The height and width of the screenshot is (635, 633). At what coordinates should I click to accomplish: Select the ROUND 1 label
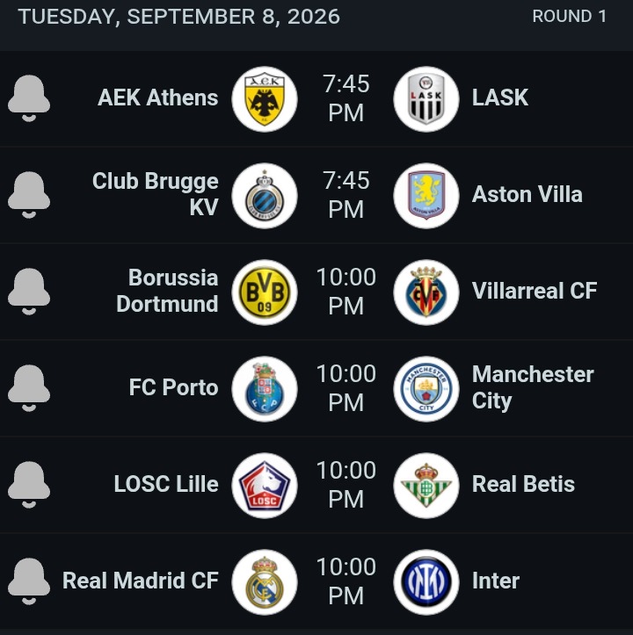point(570,16)
